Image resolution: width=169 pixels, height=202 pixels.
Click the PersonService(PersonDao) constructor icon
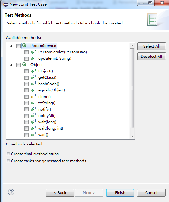(x=34, y=52)
